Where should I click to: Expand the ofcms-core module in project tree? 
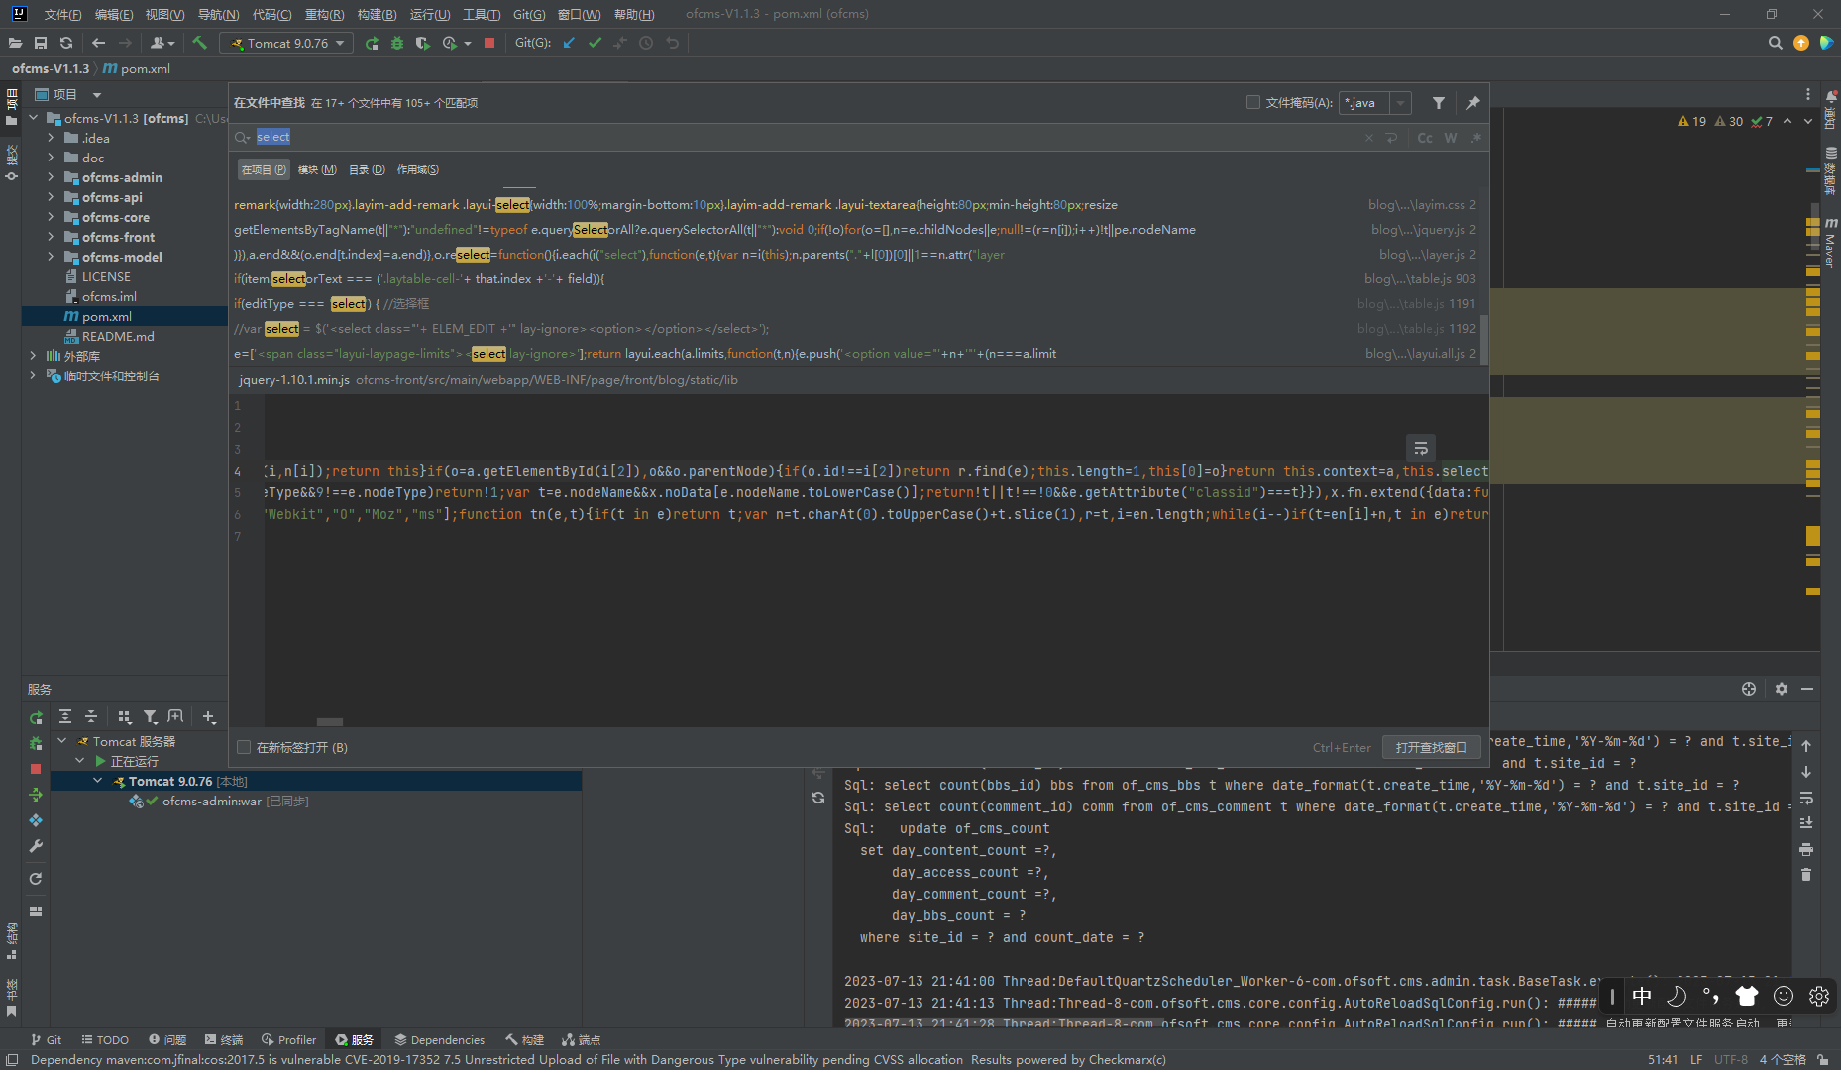point(51,217)
